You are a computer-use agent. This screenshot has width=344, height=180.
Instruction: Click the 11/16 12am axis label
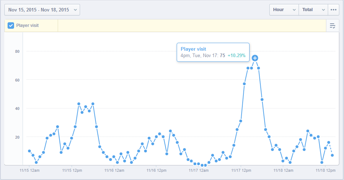(x=114, y=170)
